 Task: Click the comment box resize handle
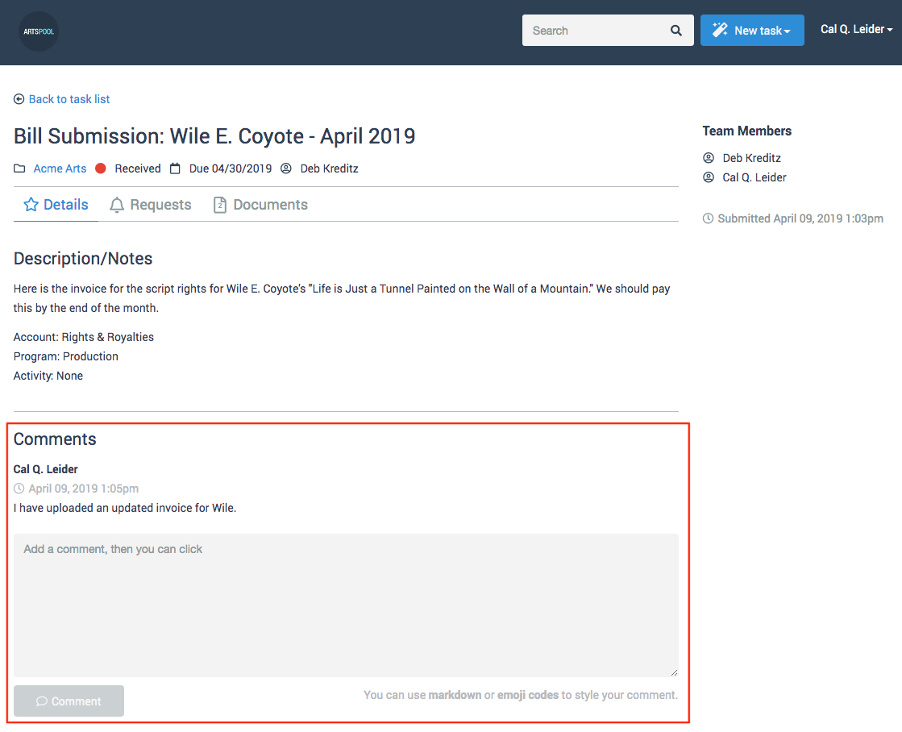point(674,672)
